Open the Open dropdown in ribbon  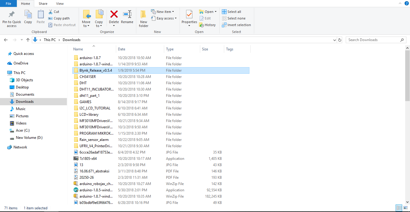(x=208, y=12)
